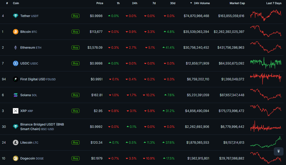
Task: Open the Bitcoin BTC coin page
Action: (29, 32)
